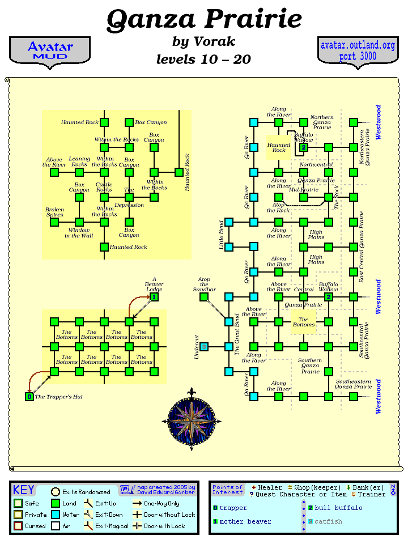Select the Beaver Lodge room marker

tap(154, 296)
